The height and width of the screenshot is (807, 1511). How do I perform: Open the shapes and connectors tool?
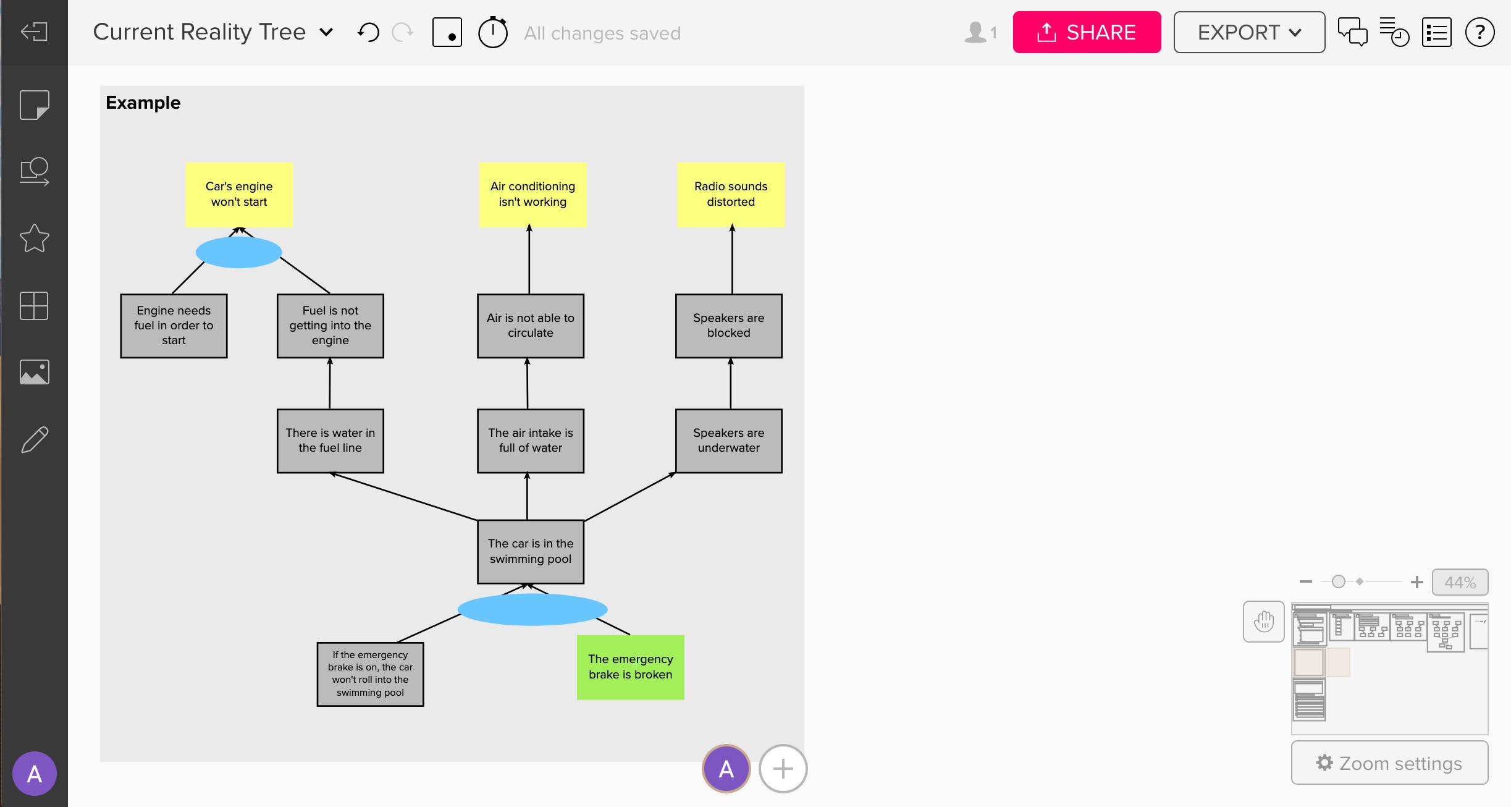(35, 172)
